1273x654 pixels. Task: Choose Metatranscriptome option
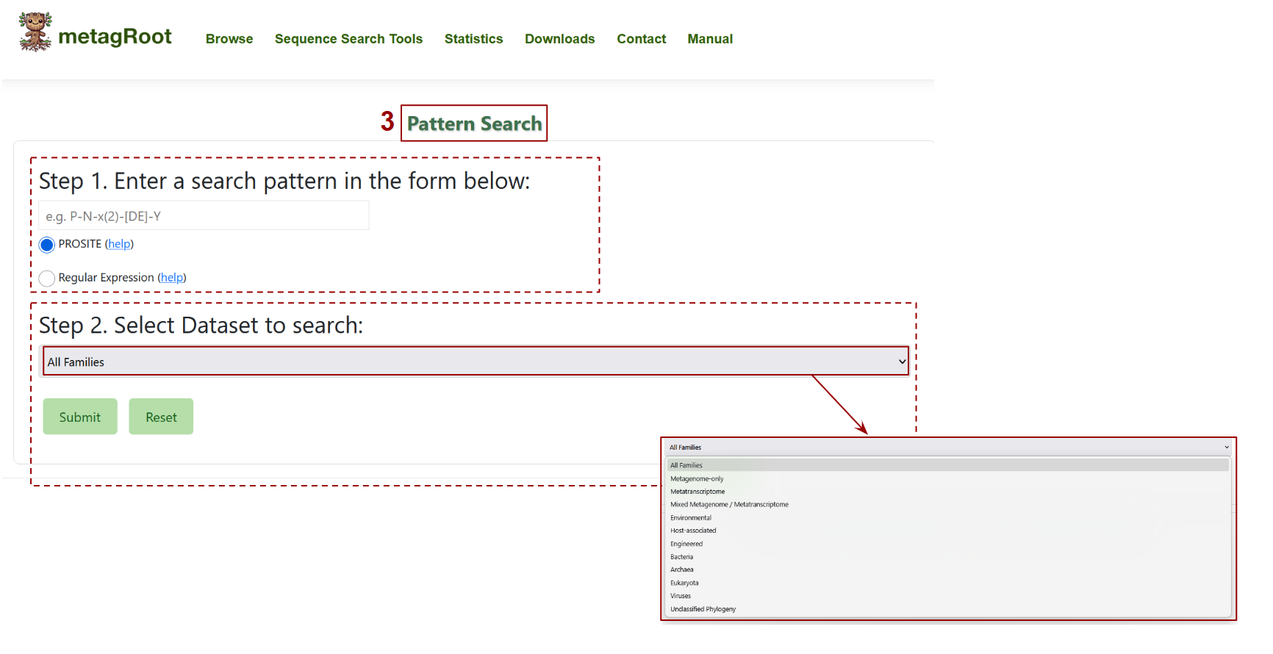(948, 492)
